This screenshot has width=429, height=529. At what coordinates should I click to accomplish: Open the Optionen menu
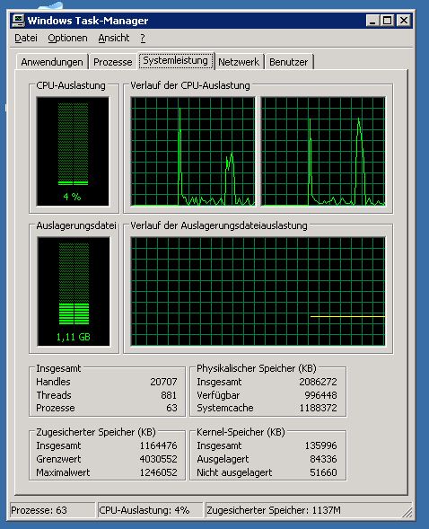[67, 38]
